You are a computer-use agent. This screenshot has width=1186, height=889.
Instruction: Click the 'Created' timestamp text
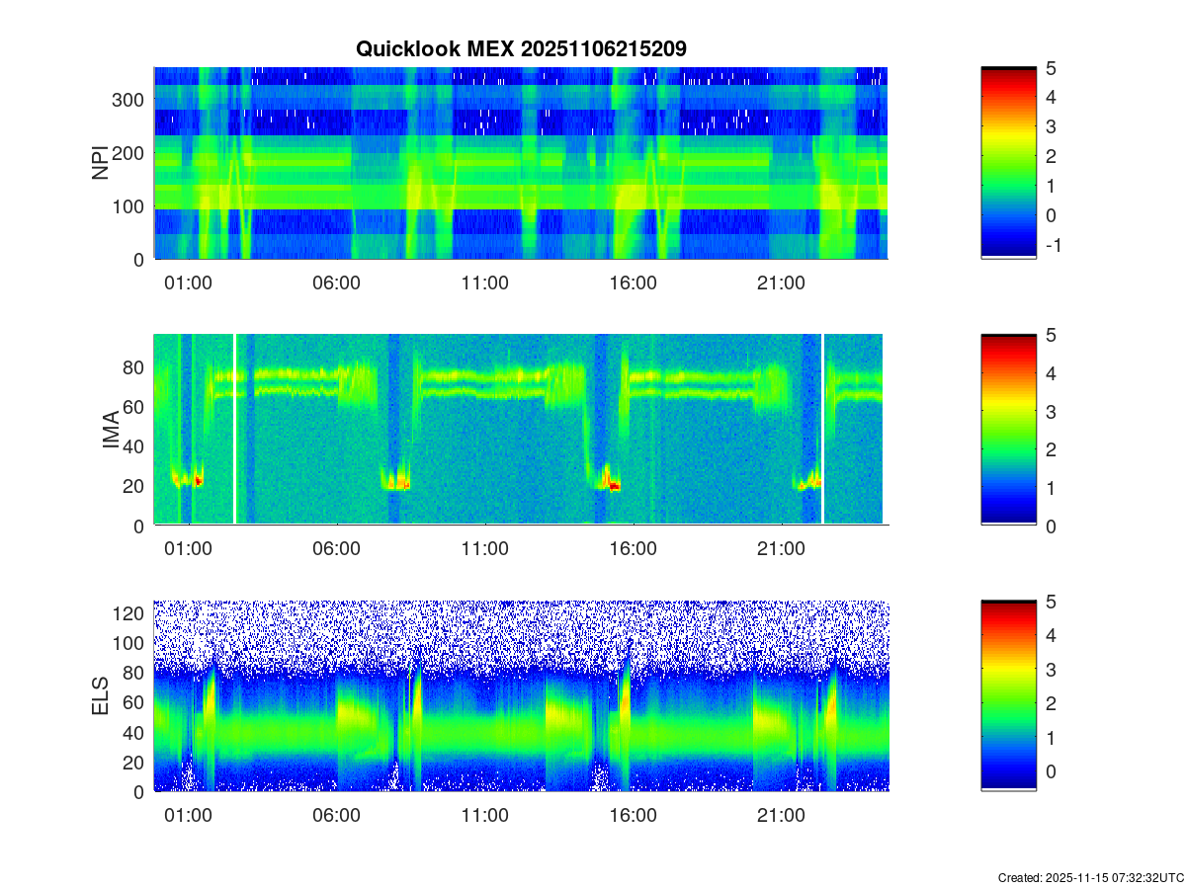point(1090,877)
